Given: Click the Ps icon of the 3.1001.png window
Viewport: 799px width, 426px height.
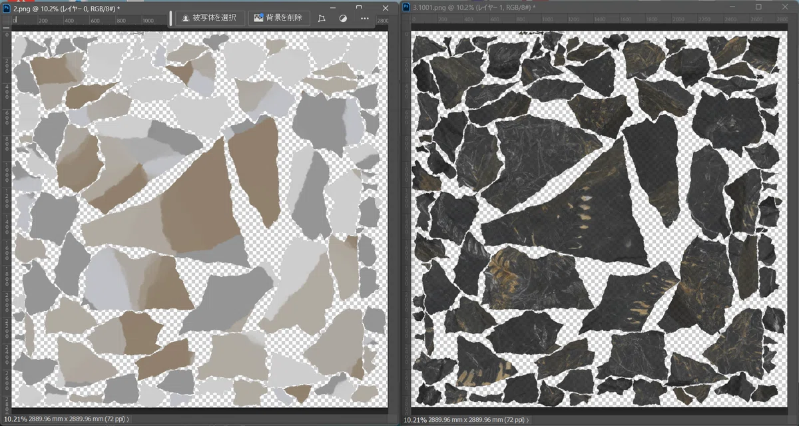Looking at the screenshot, I should 407,6.
